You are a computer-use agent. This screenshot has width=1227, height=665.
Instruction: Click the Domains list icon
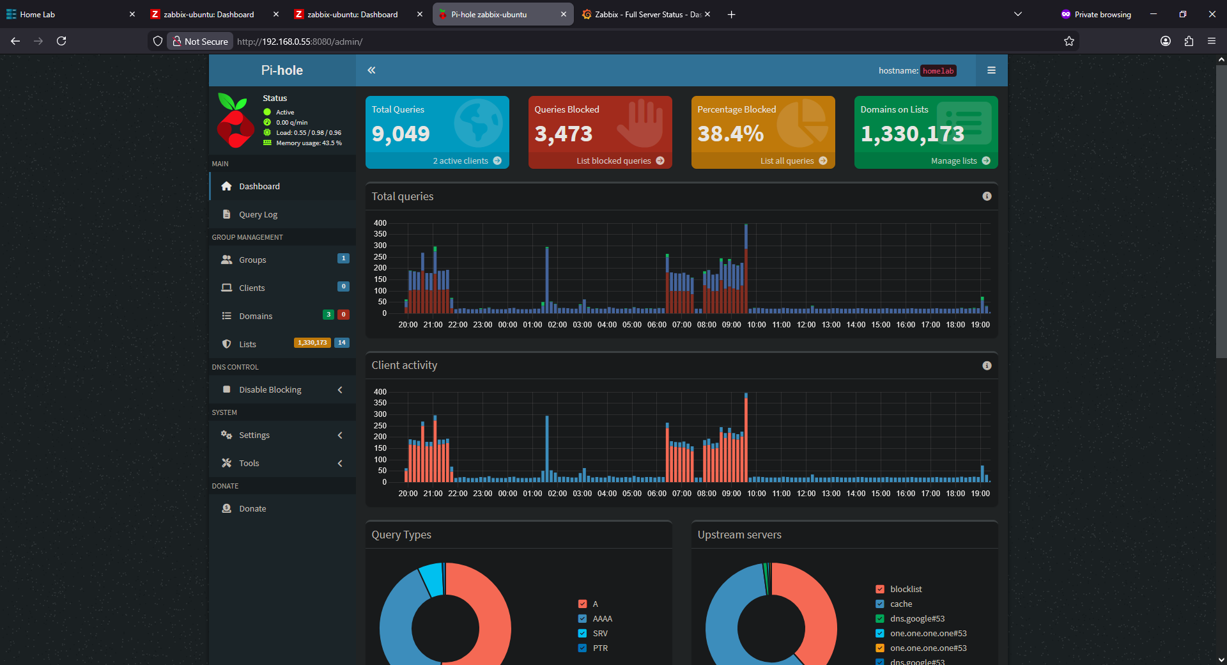226,316
